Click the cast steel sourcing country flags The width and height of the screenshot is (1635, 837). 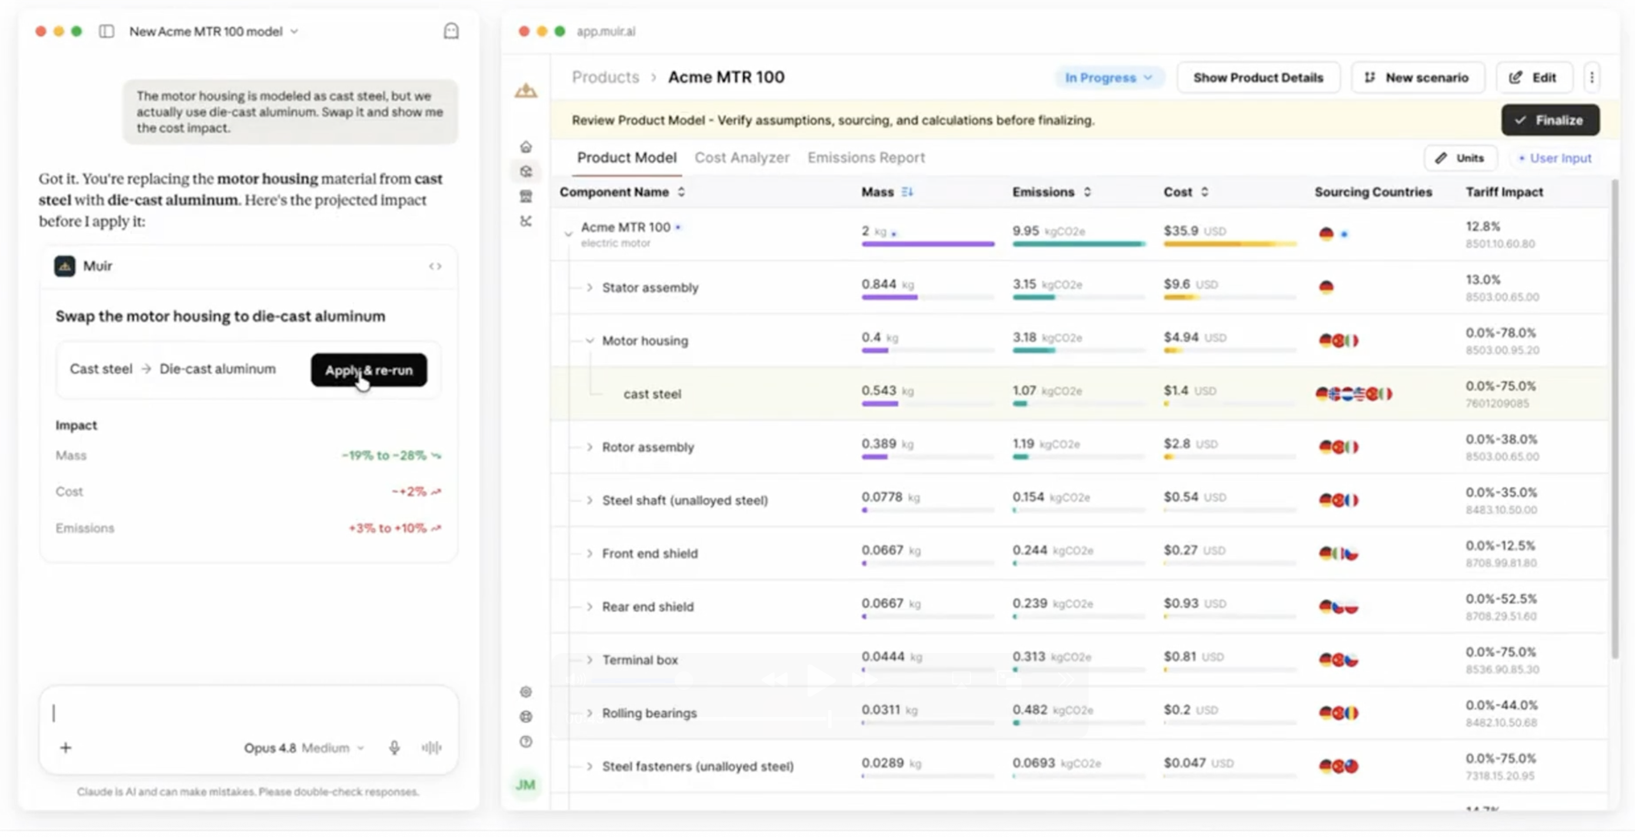(1353, 394)
